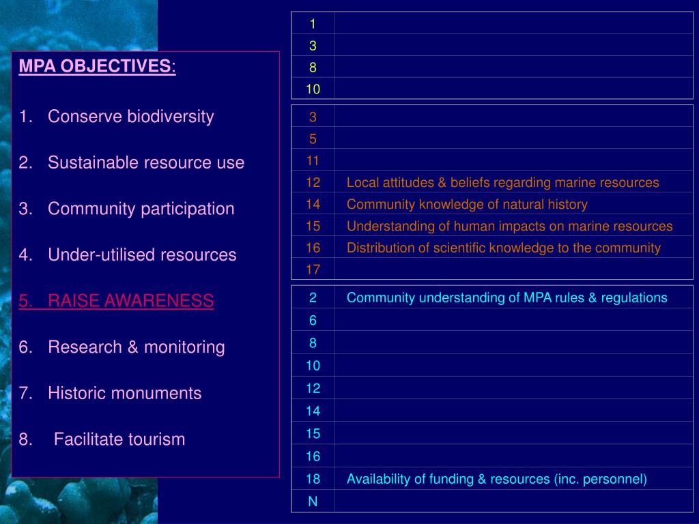Click cyan number 12 in bottom table
Image resolution: width=699 pixels, height=524 pixels.
(x=313, y=388)
